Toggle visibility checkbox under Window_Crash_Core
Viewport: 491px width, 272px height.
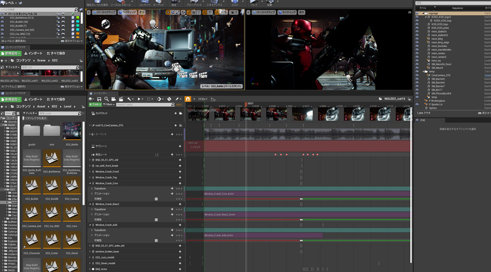[156, 199]
